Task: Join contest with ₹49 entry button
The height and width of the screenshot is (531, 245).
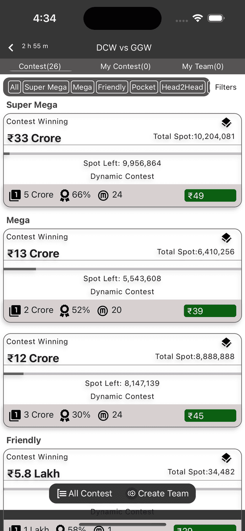Action: tap(210, 196)
